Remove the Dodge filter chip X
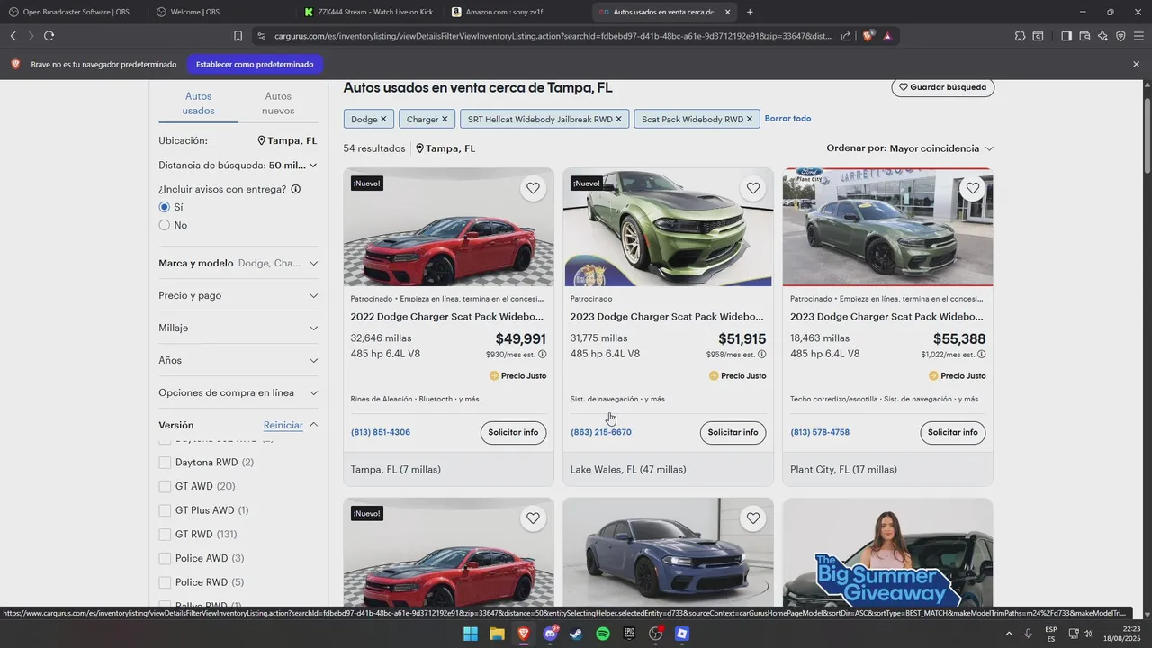 coord(383,119)
